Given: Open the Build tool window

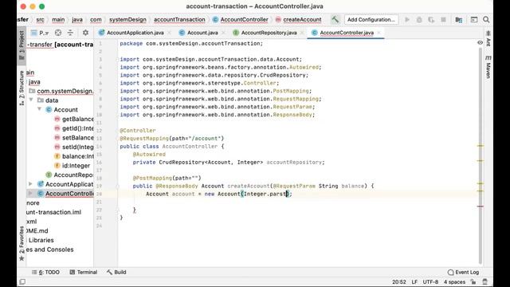Looking at the screenshot, I should (x=116, y=273).
